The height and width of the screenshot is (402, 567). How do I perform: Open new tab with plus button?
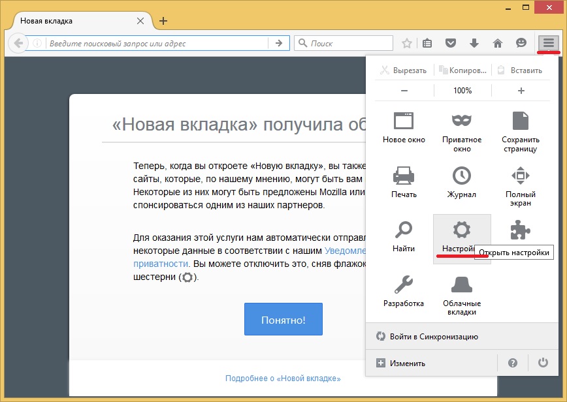coord(163,21)
